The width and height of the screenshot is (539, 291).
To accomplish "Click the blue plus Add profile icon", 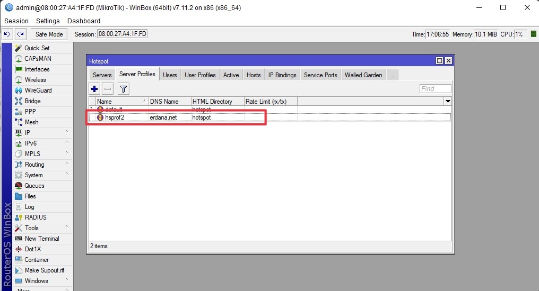I will coord(94,89).
